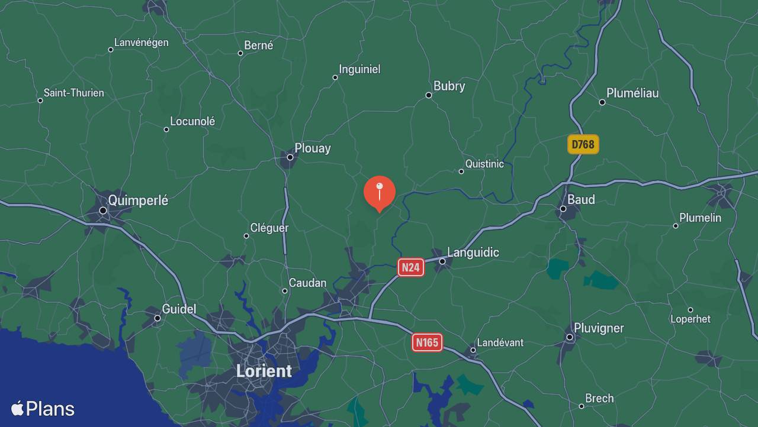Select the Cléguer village label
Screen dimensions: 758x427
coord(269,228)
